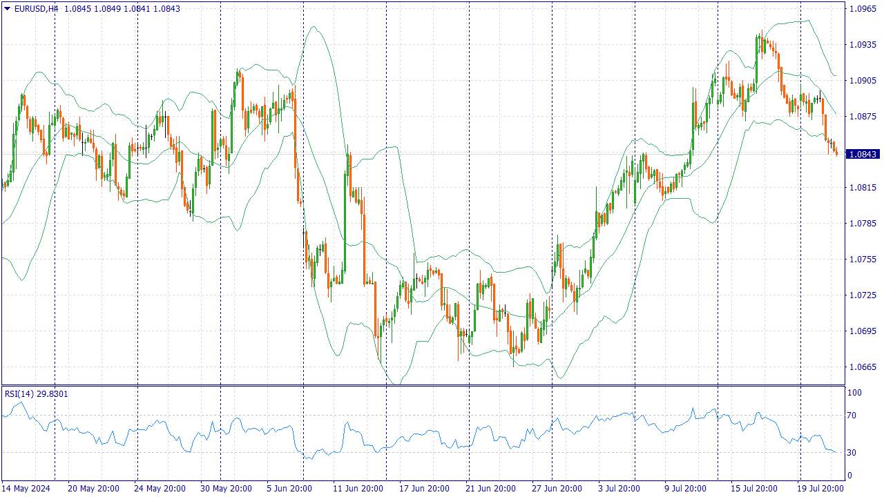884x497 pixels.
Task: Click the OHLC values in the chart header
Action: point(122,9)
